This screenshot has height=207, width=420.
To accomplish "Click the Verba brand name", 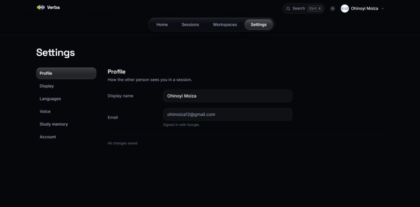I will pos(53,7).
